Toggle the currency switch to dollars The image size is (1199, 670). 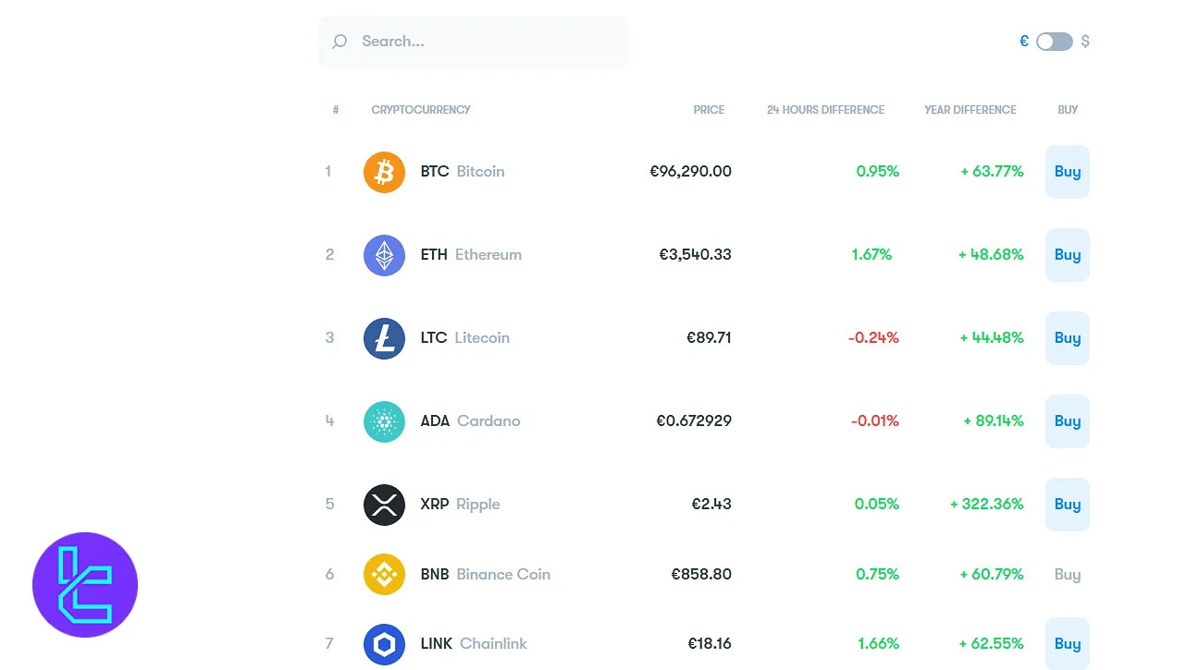[x=1053, y=41]
